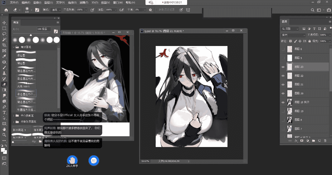Show hidden layer 图层 6
Screen dimensions: 332x175
283,49
